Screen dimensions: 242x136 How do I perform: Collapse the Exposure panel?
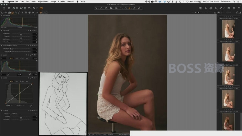(x=2, y=30)
